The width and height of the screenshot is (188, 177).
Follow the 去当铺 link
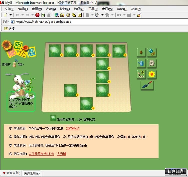pyautogui.click(x=61, y=154)
